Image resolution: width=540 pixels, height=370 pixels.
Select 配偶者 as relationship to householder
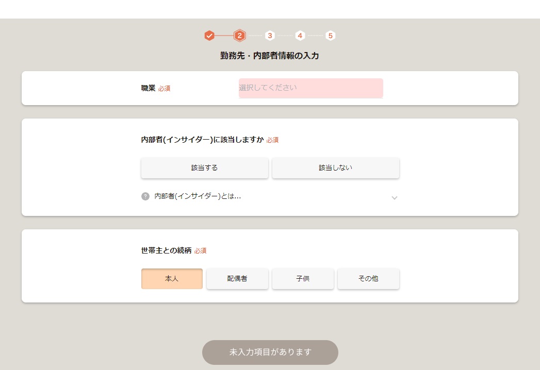[x=237, y=279]
